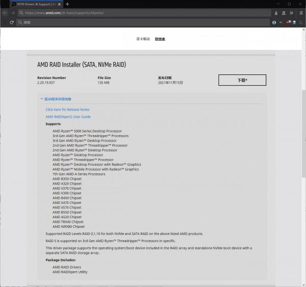The width and height of the screenshot is (306, 287).
Task: Click the red extension icon in toolbar
Action: click(x=288, y=22)
